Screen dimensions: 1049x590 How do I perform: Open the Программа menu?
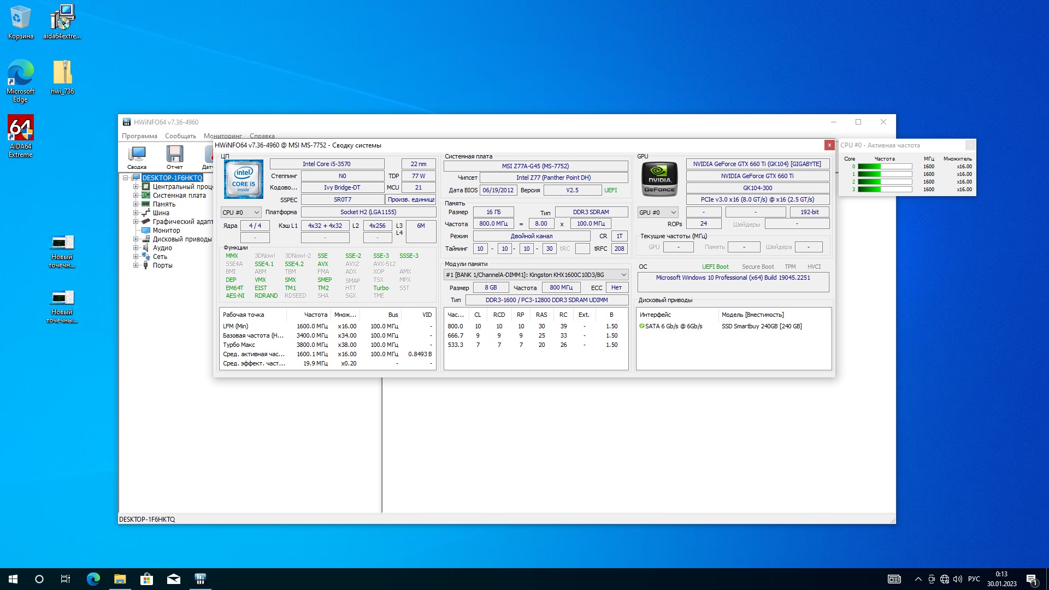(x=139, y=136)
